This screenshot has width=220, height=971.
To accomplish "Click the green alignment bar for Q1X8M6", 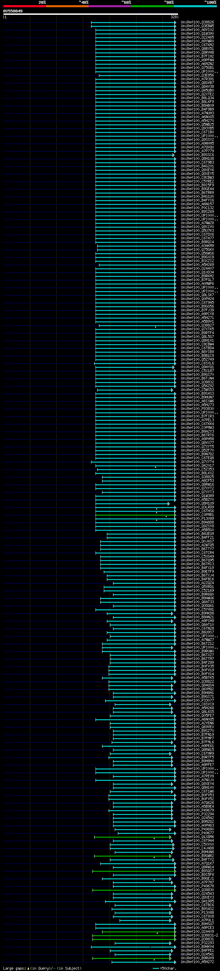I will pyautogui.click(x=133, y=837).
